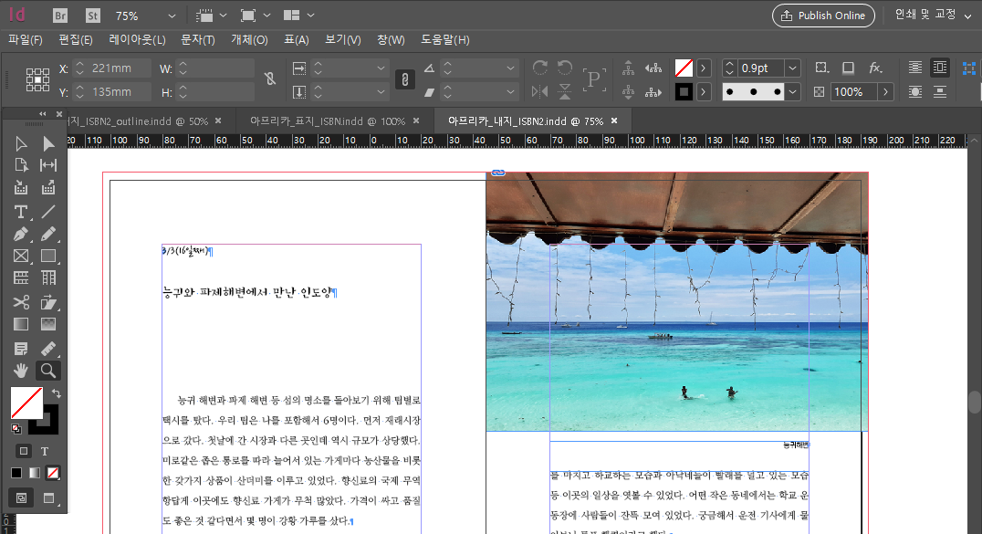Pick the Scissors tool from toolbar
The width and height of the screenshot is (982, 534).
[20, 301]
